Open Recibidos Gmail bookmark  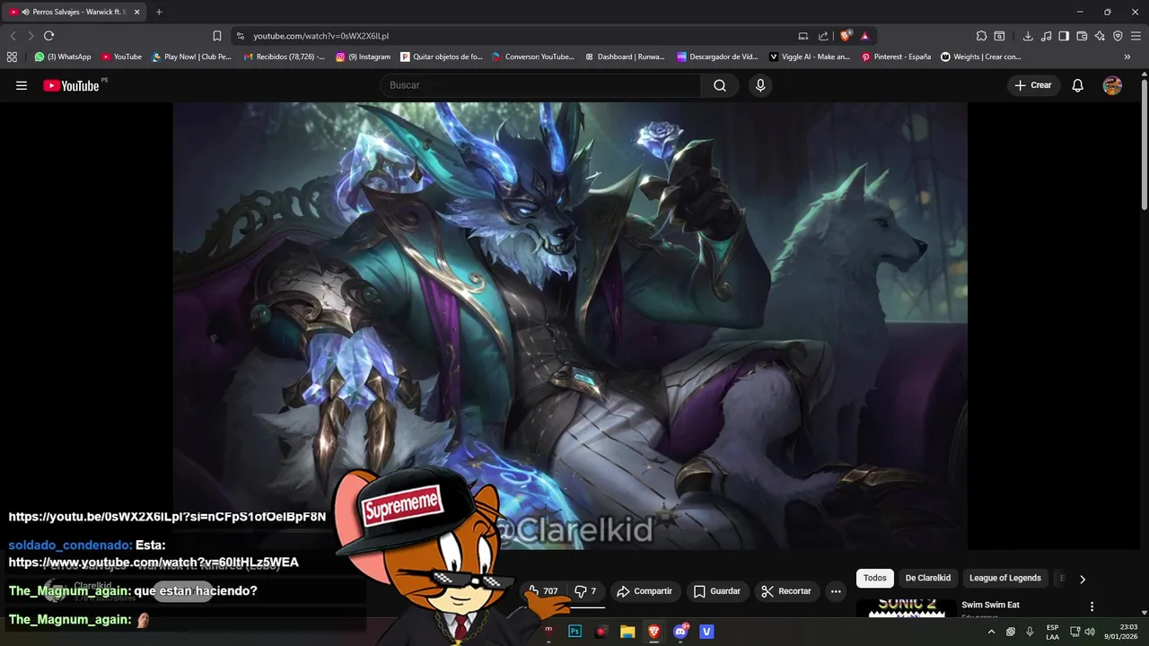tap(284, 57)
